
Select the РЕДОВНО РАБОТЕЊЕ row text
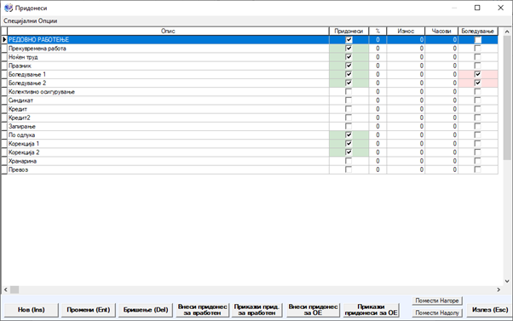pyautogui.click(x=38, y=40)
